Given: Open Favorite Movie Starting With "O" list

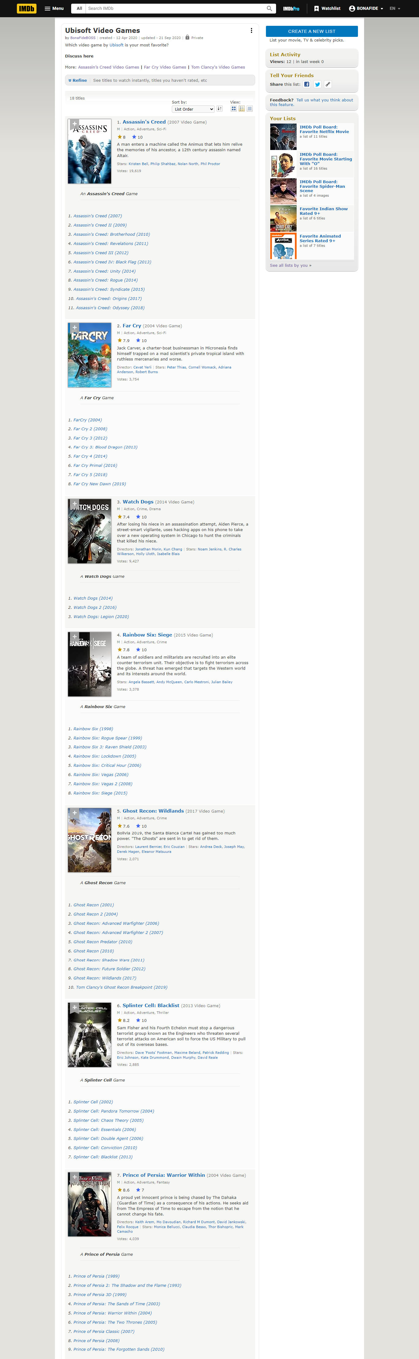Looking at the screenshot, I should pos(326,159).
